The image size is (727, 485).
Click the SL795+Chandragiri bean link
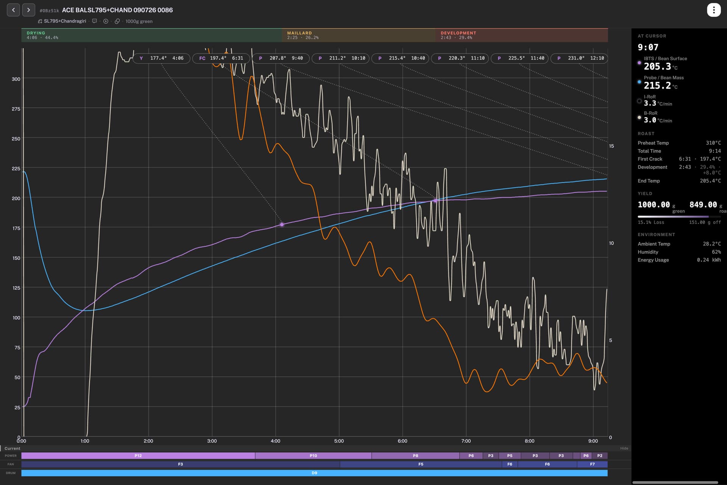tap(65, 21)
